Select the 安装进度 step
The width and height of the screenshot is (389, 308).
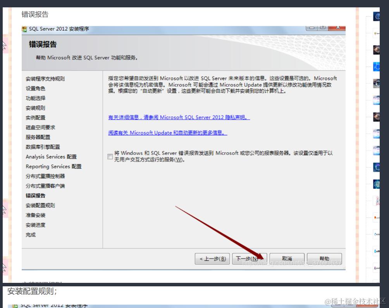click(36, 225)
